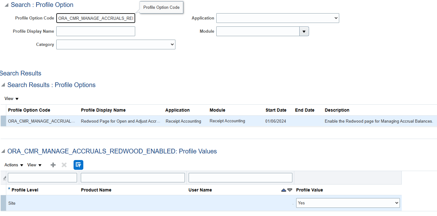Click the clear filters eraser icon

4,178
